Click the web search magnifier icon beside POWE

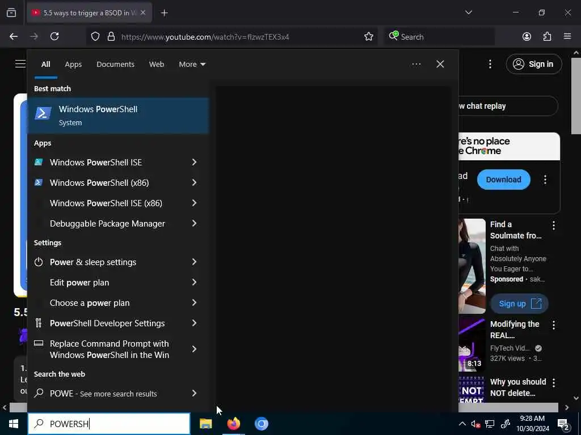click(39, 393)
